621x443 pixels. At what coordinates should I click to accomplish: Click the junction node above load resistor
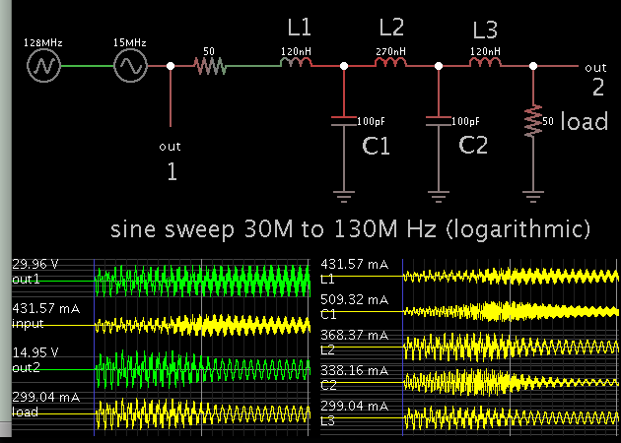pyautogui.click(x=533, y=66)
